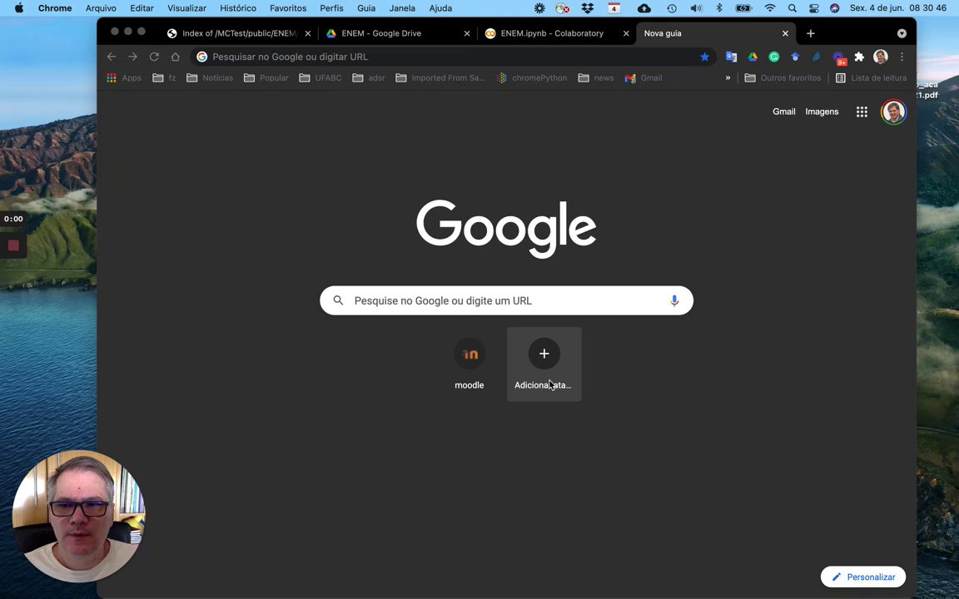Open the Perfis menu
Viewport: 959px width, 599px height.
click(x=331, y=8)
